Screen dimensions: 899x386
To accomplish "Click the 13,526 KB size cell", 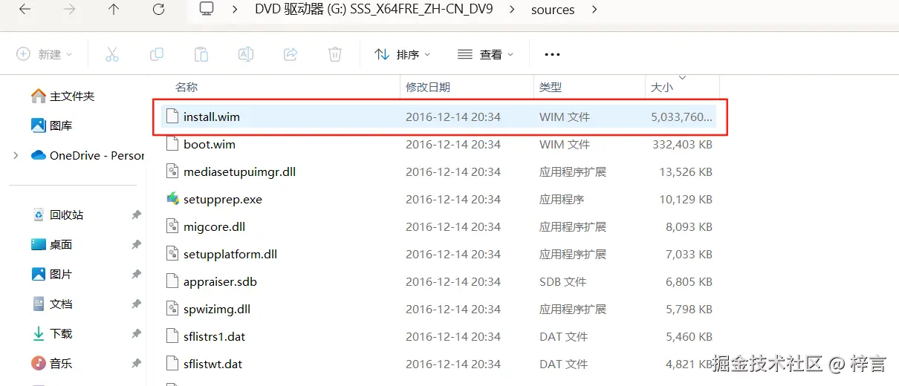I will click(x=686, y=171).
